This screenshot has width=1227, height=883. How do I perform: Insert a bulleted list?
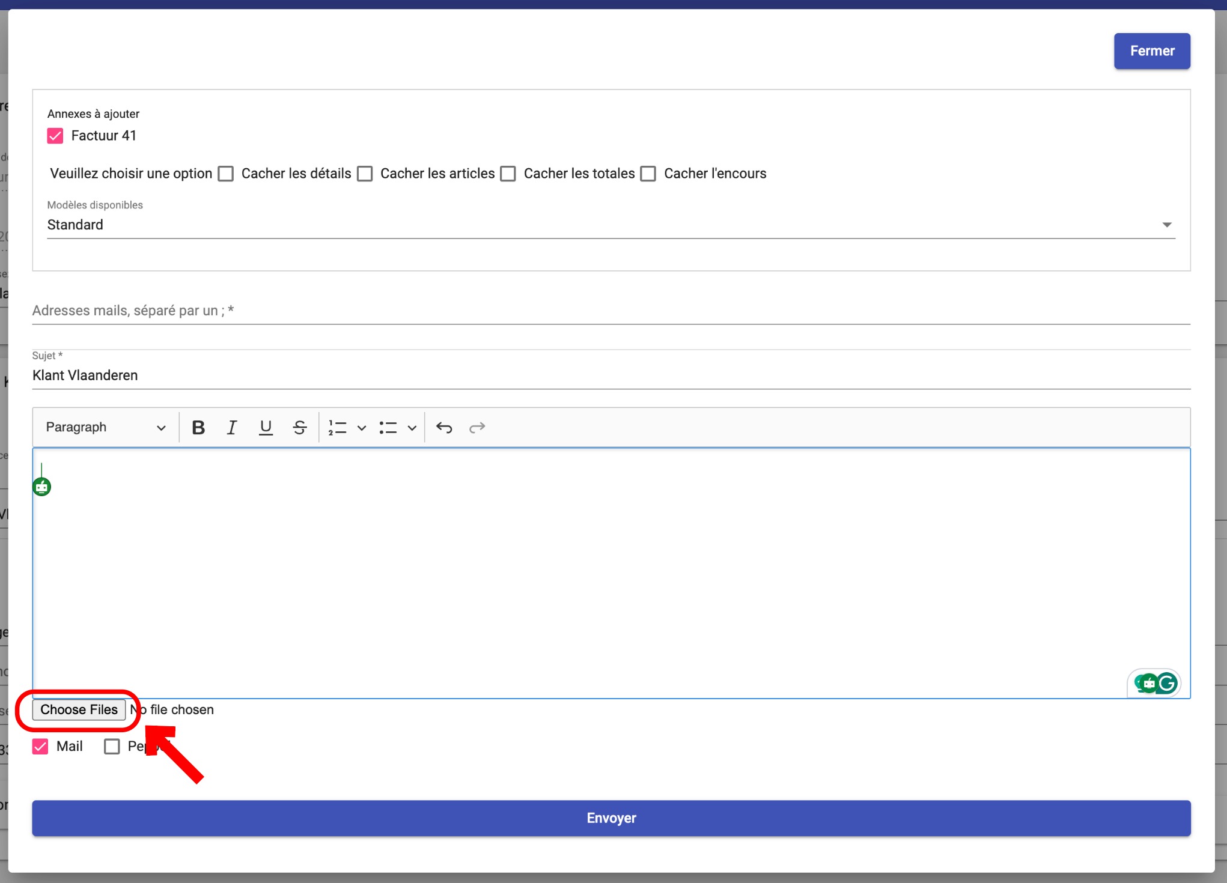click(388, 427)
